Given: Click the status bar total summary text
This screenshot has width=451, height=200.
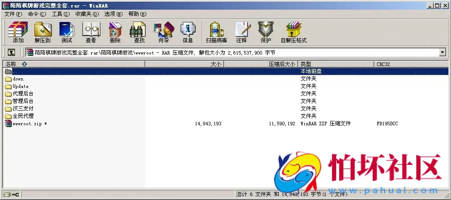Looking at the screenshot, I should tap(292, 195).
